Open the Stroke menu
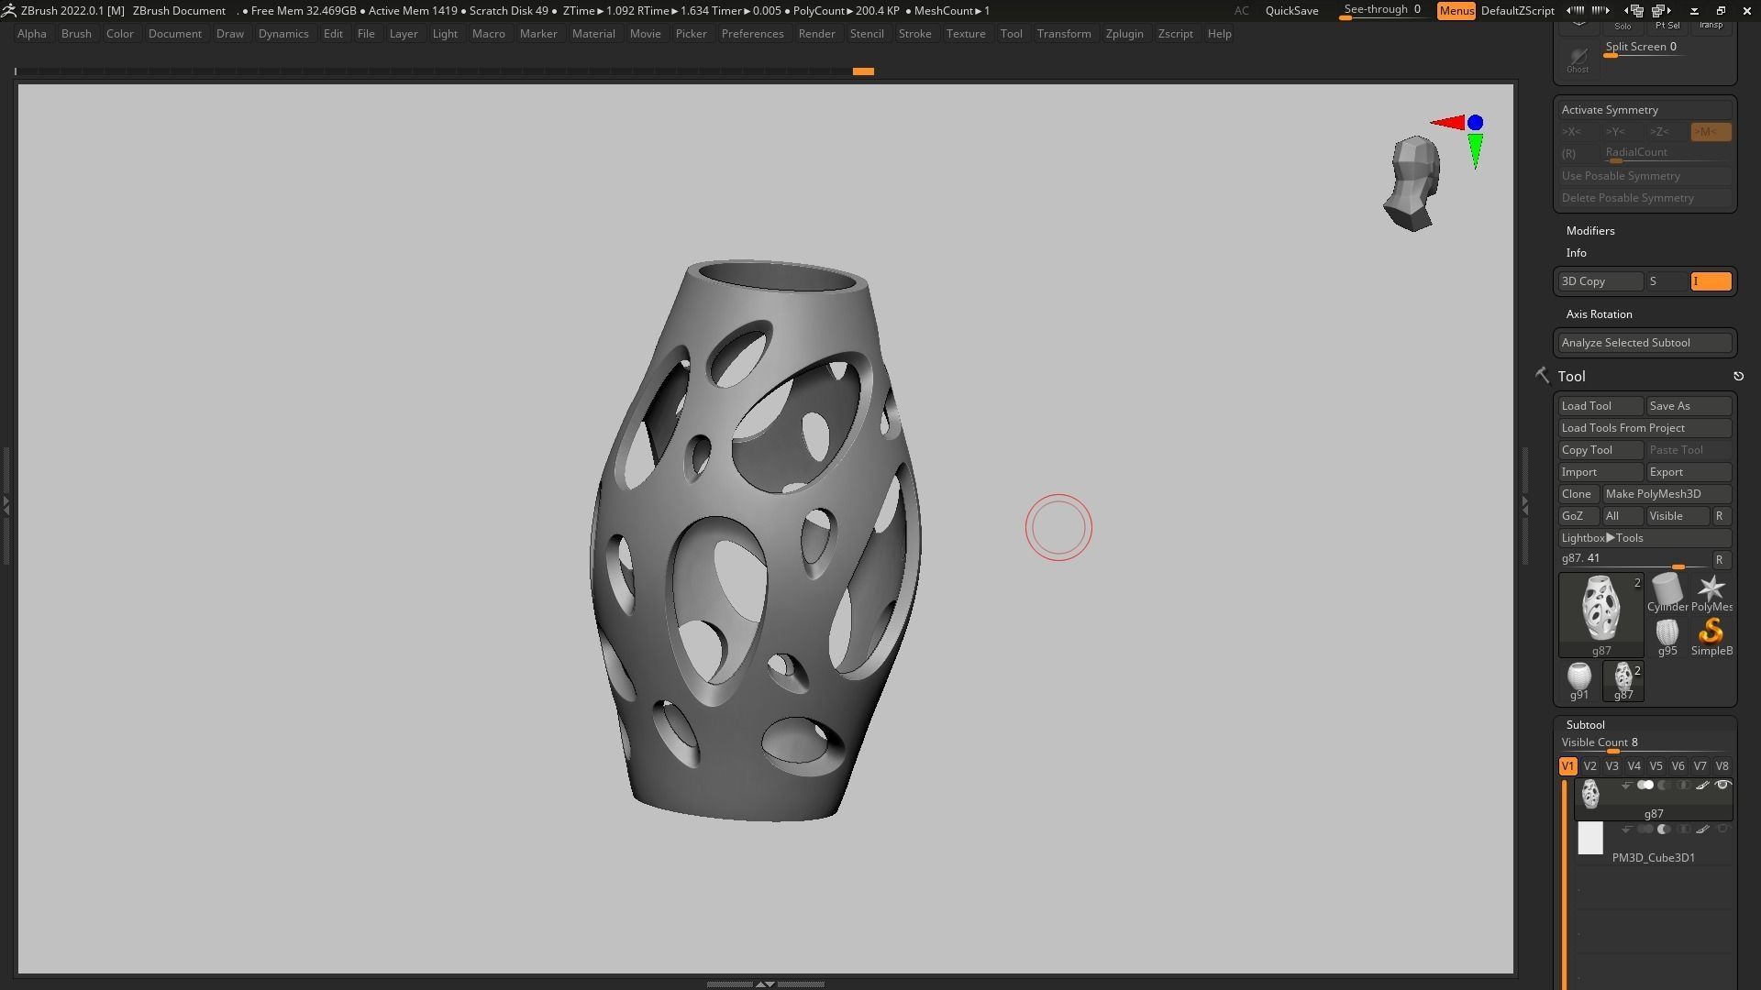Screen dimensions: 1761x990 click(x=914, y=34)
